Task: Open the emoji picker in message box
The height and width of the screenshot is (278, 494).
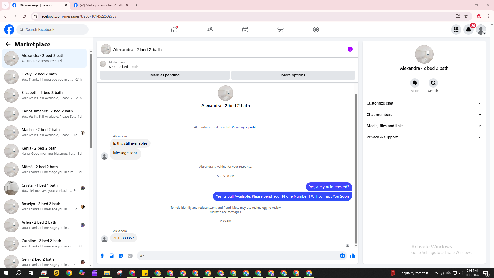Action: coord(342,256)
